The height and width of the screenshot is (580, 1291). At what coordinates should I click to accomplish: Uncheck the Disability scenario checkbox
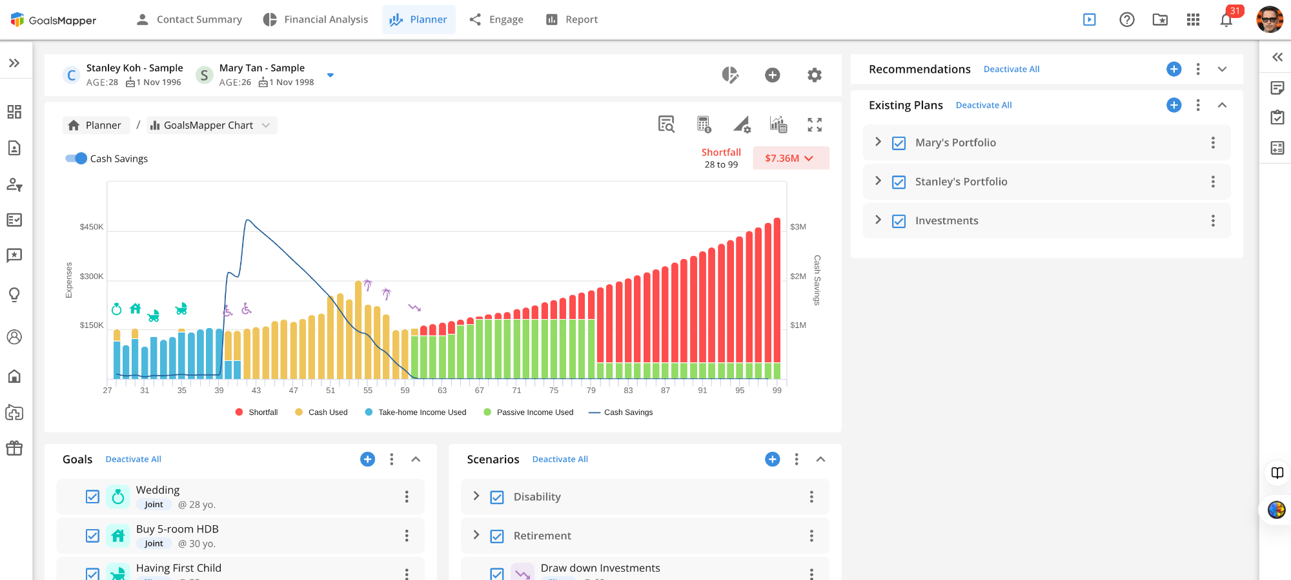496,498
